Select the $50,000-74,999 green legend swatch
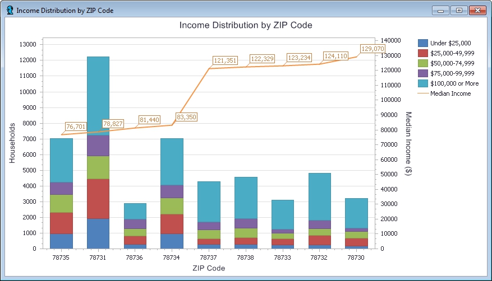This screenshot has width=492, height=281. (x=423, y=63)
